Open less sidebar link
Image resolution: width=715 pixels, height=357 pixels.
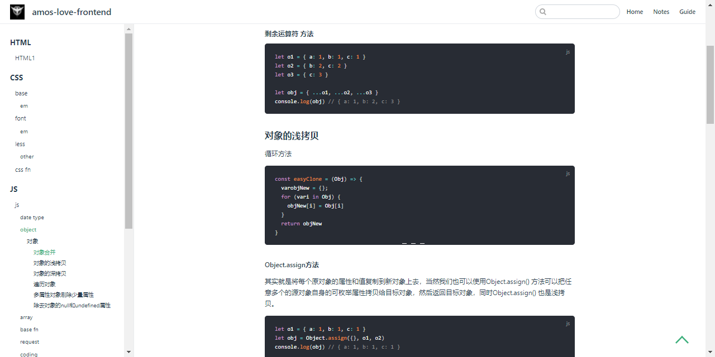point(20,144)
